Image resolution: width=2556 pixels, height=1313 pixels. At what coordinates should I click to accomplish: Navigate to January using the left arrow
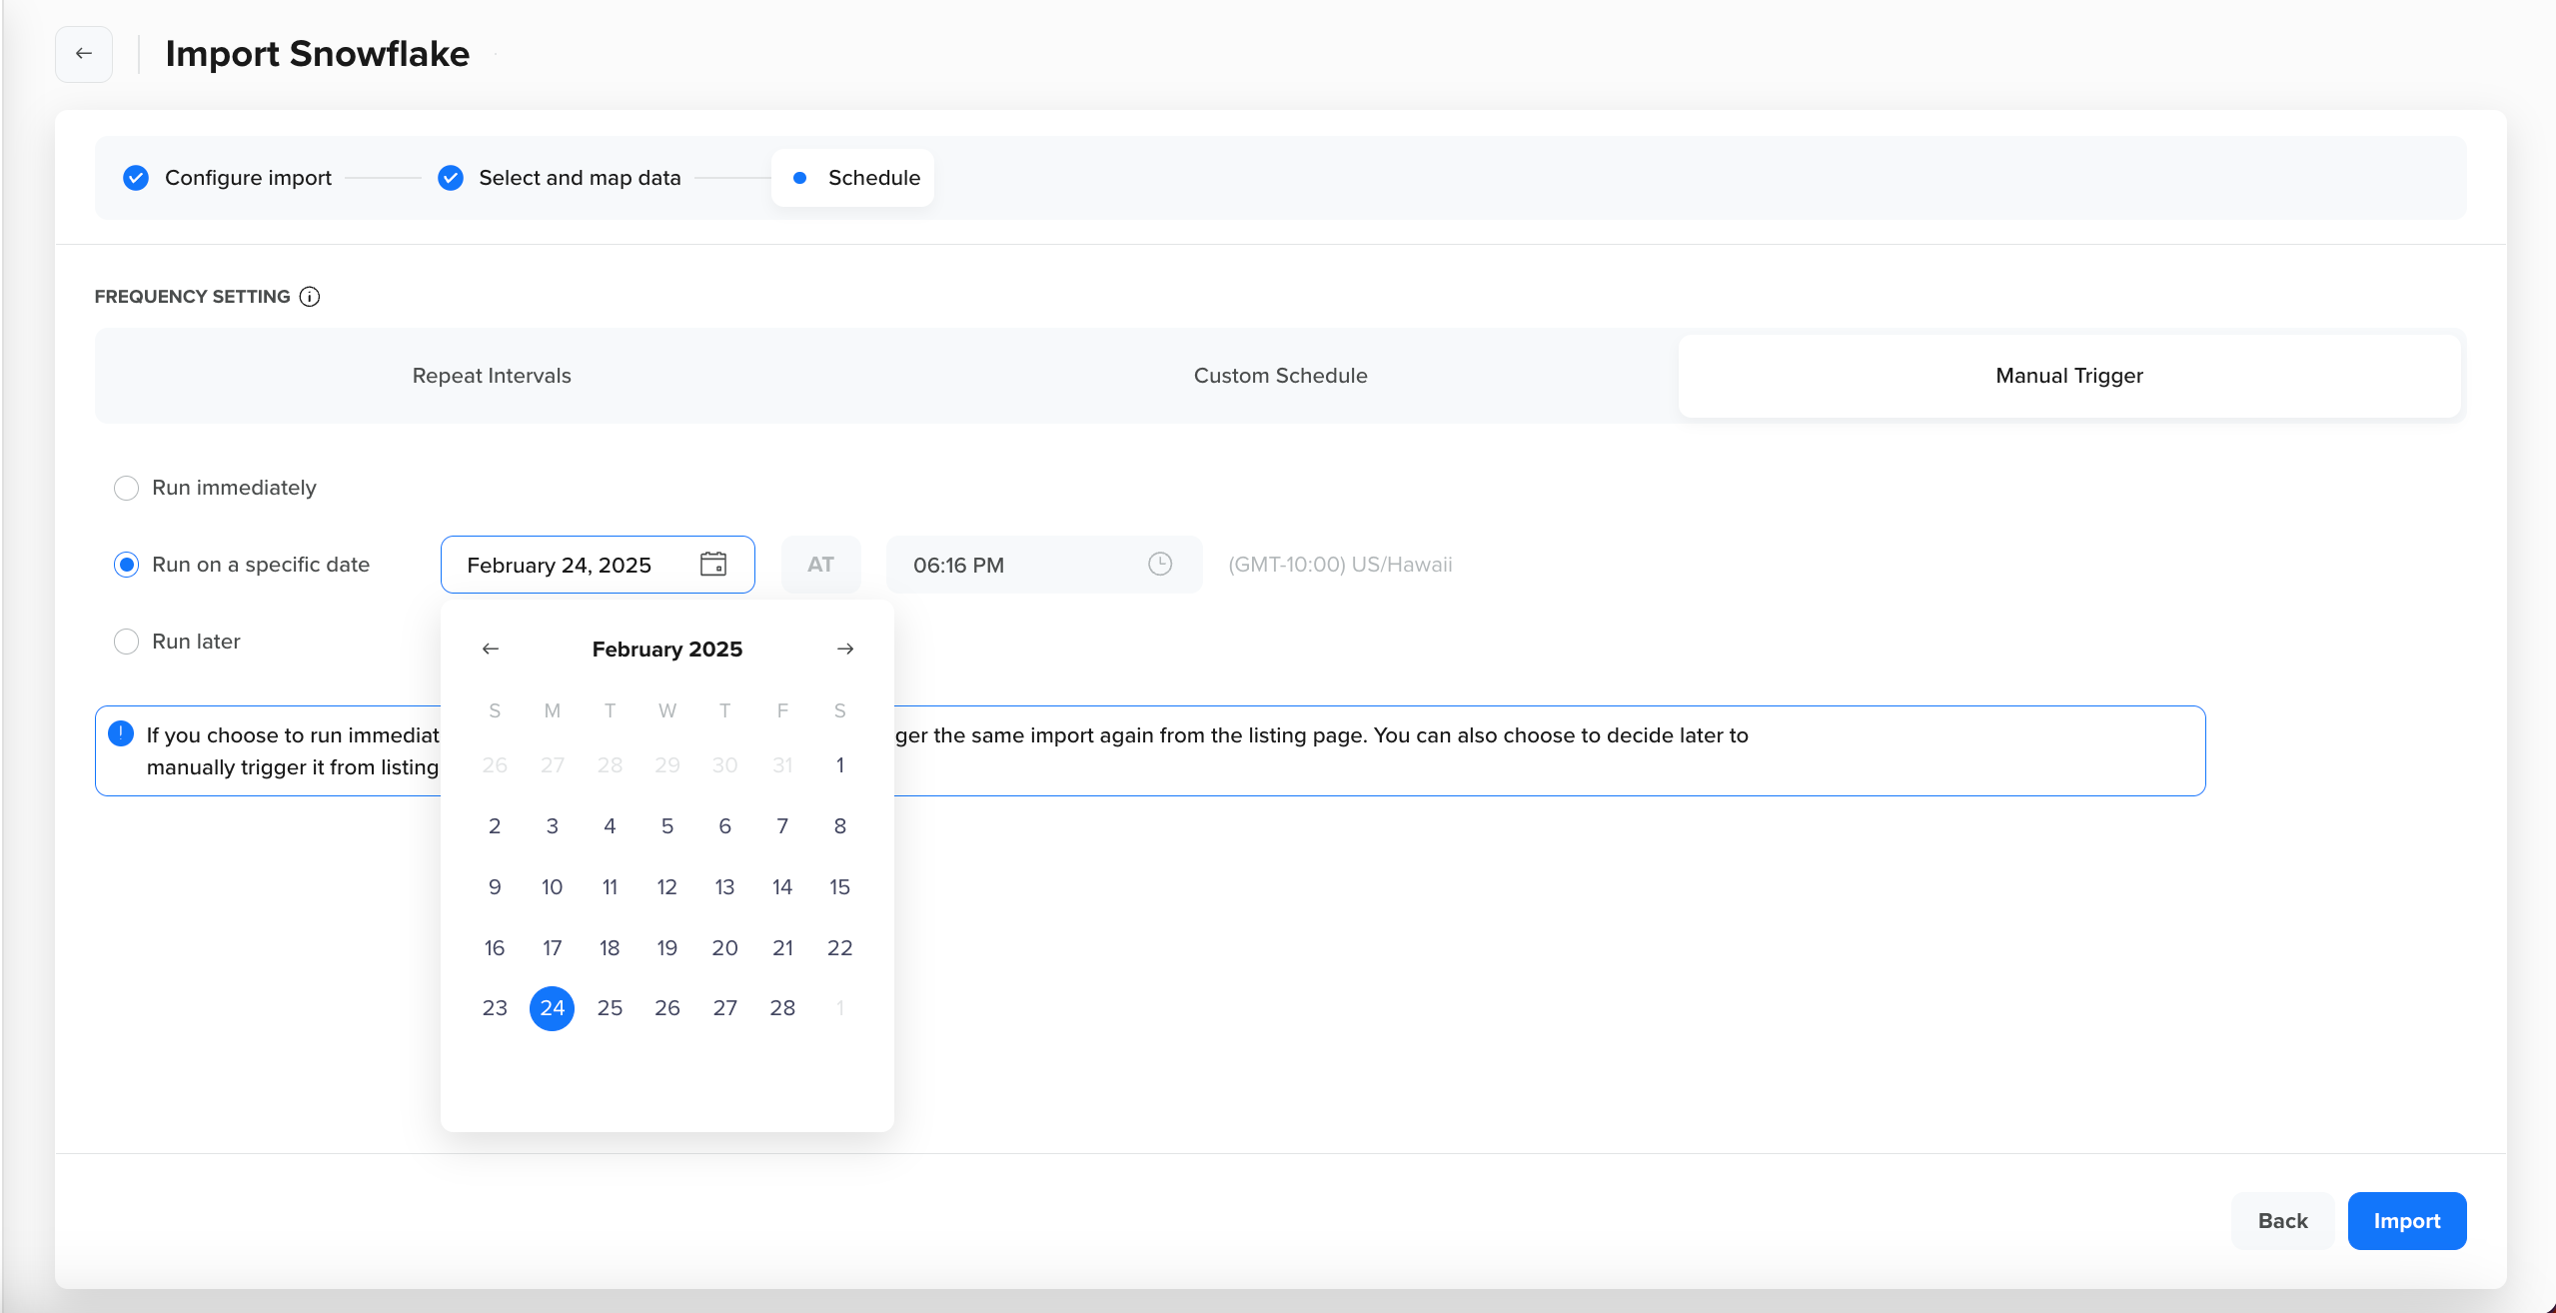pyautogui.click(x=491, y=648)
